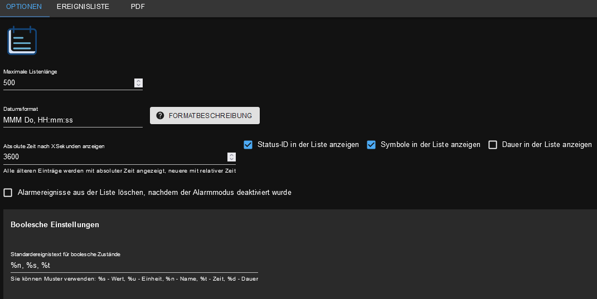
Task: Open the PDF tab
Action: pos(138,7)
